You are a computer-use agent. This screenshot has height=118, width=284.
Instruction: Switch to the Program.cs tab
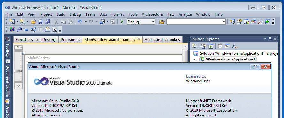pos(70,40)
